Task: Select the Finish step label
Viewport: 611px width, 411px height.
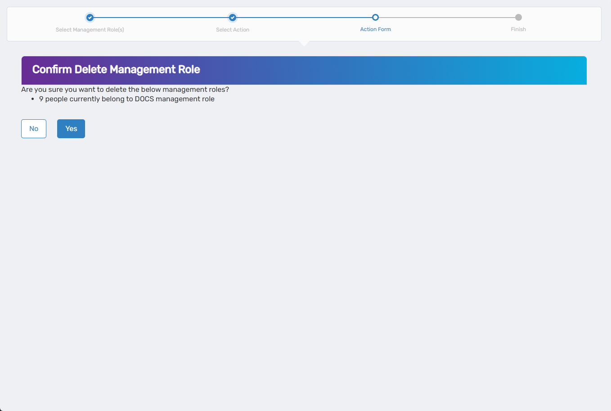Action: [x=518, y=29]
